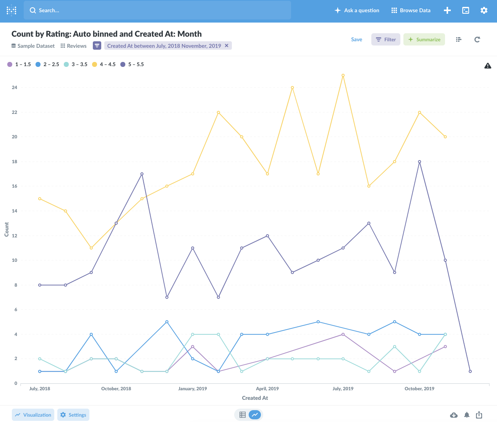Refresh the question with the refresh icon
The image size is (497, 422).
coord(477,39)
